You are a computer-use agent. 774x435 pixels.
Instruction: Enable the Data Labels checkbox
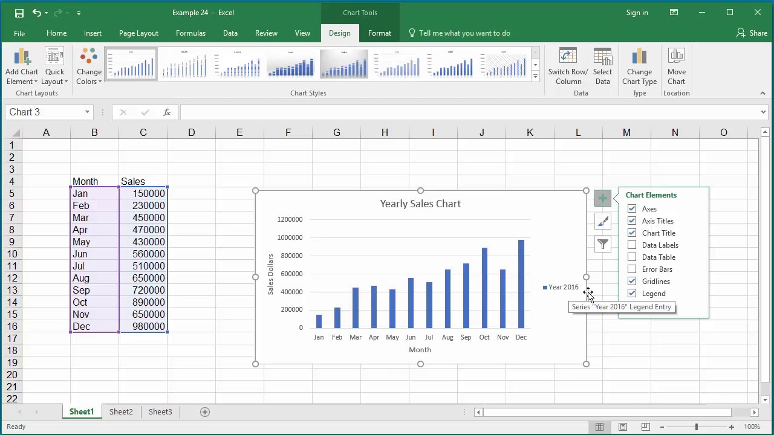point(632,245)
